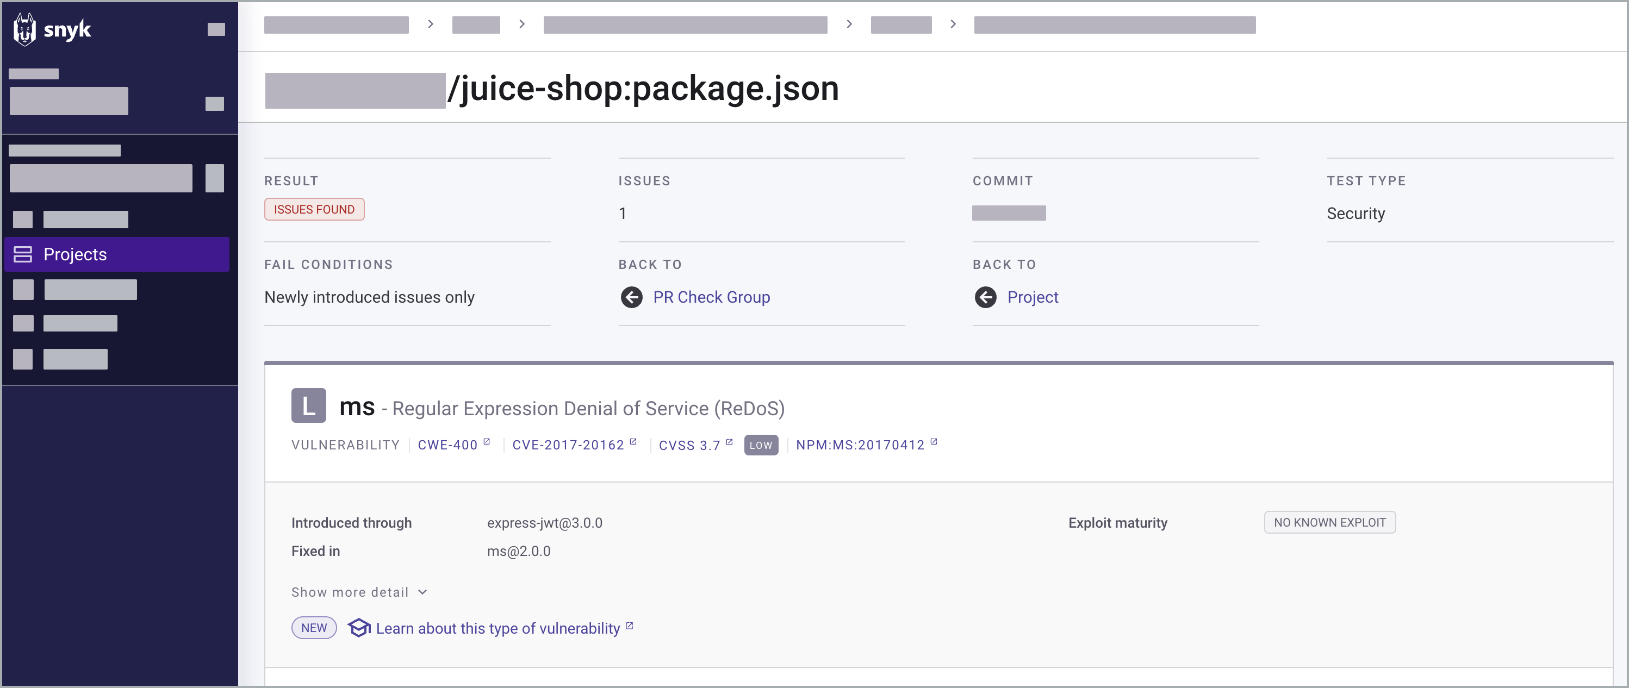
Task: Open Learn about this type of vulnerability
Action: click(x=498, y=628)
